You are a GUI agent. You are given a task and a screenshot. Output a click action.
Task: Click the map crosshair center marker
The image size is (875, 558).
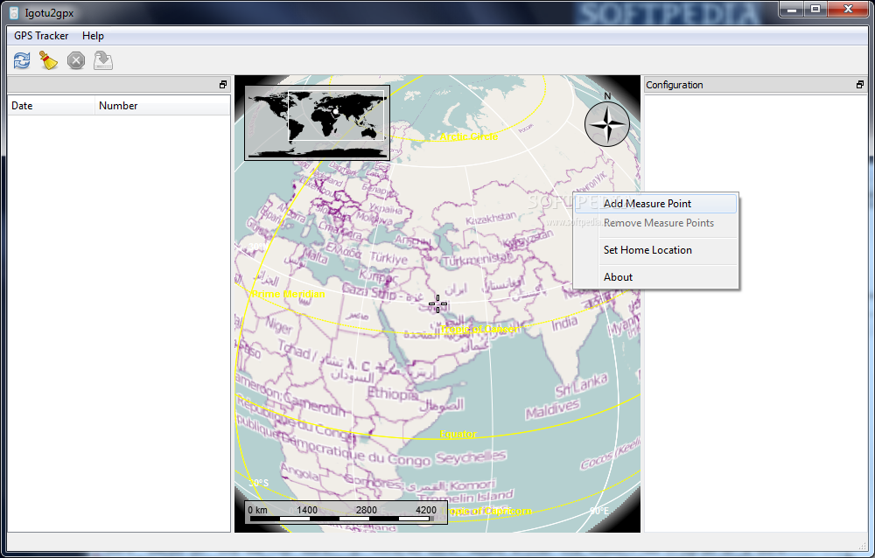[x=437, y=304]
